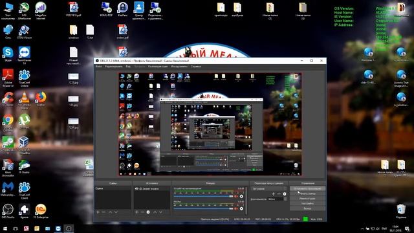Add a new source with the plus icon
This screenshot has height=233, width=414.
pos(136,212)
